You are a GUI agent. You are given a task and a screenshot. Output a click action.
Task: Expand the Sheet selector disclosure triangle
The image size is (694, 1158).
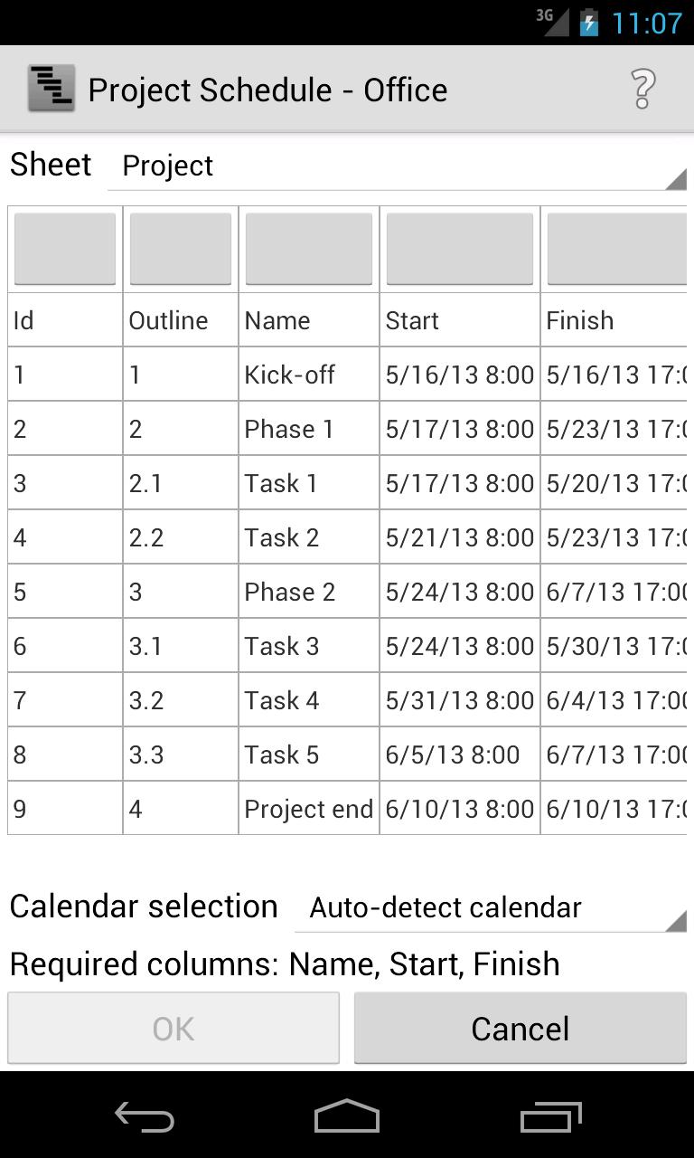click(x=674, y=179)
